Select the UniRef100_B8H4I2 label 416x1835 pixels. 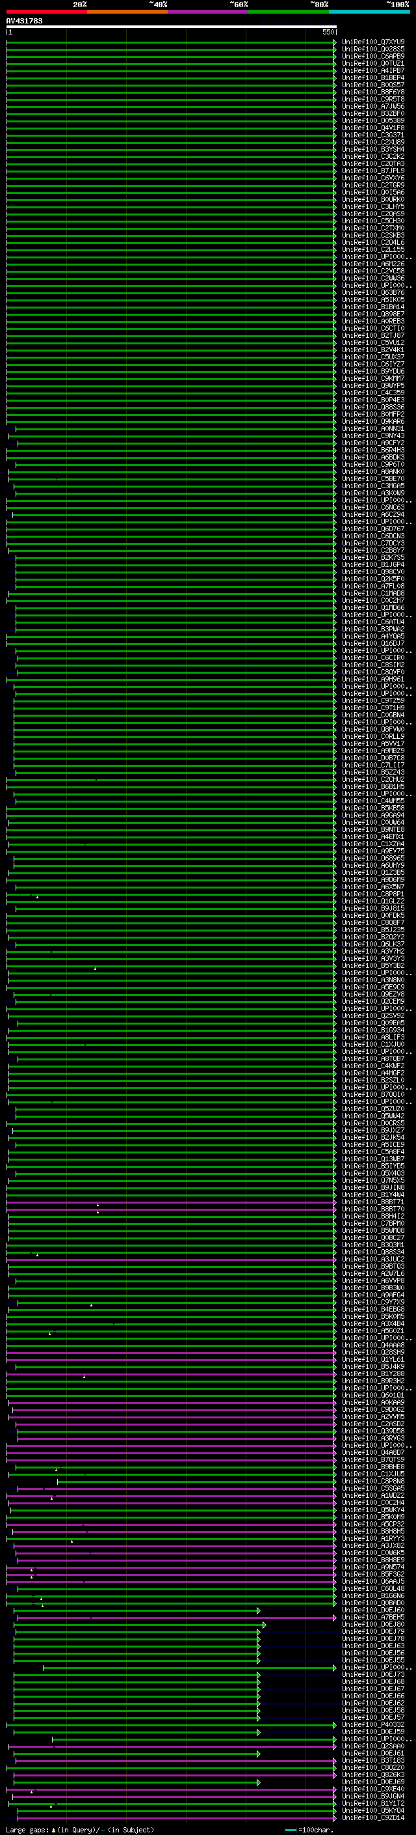click(373, 1217)
